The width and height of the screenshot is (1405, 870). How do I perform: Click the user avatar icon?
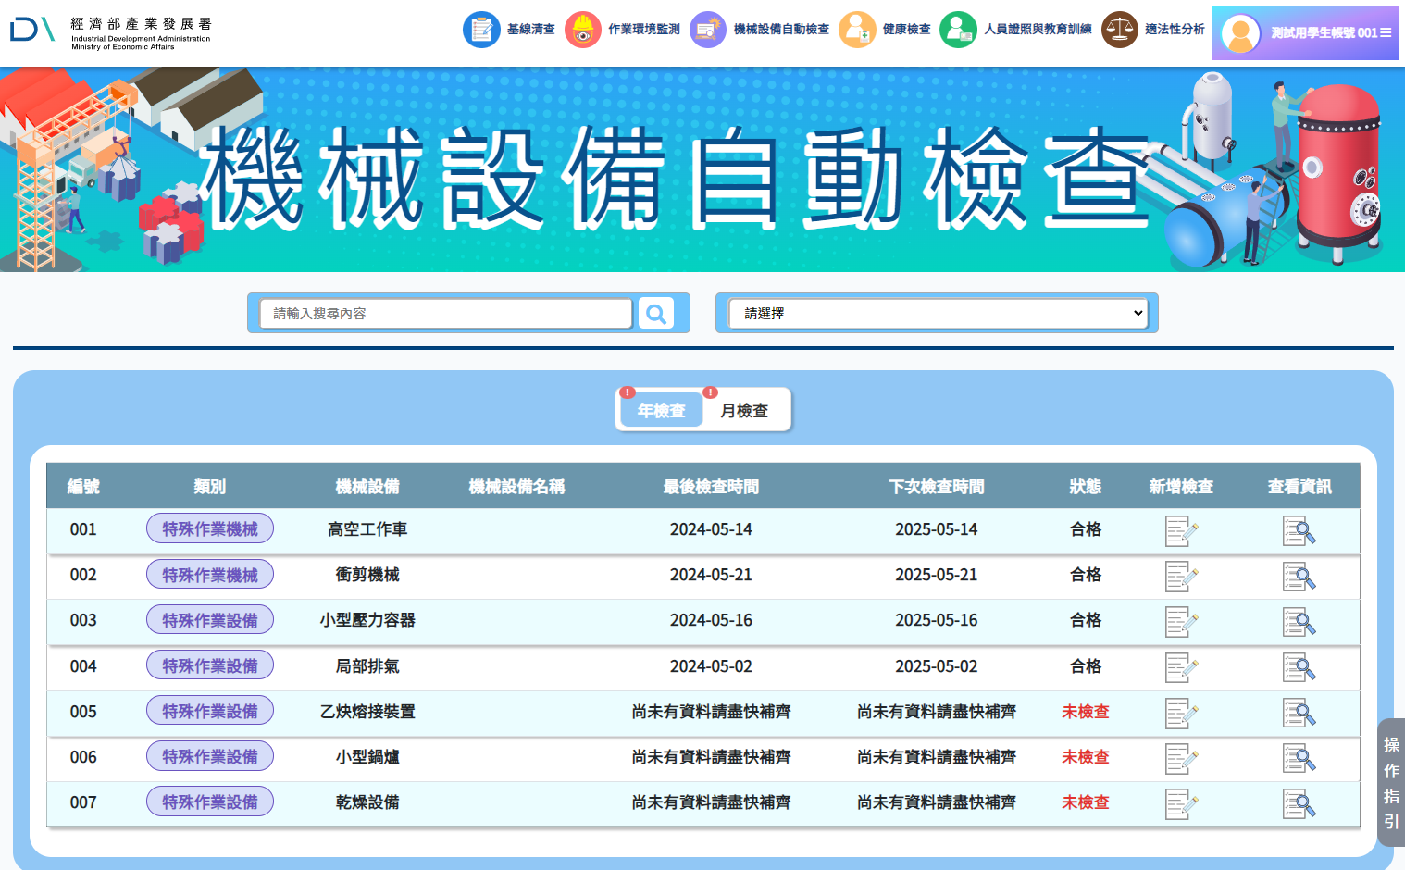point(1240,34)
